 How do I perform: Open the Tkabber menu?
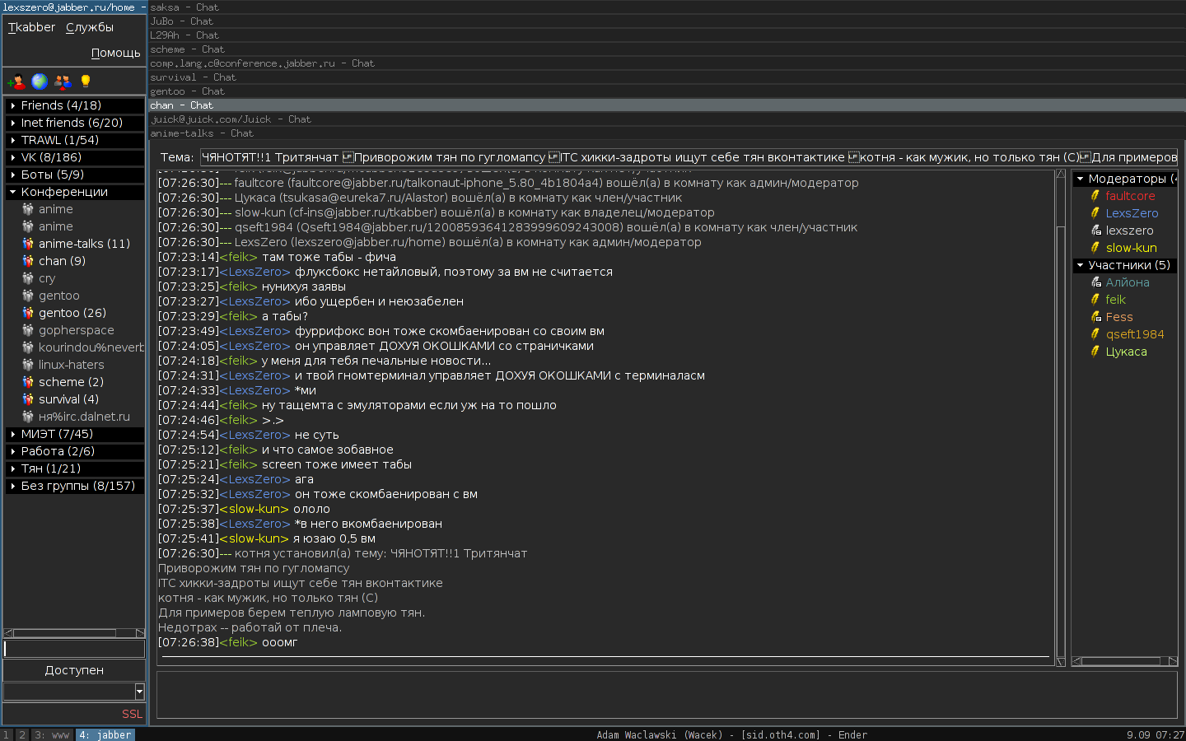point(31,27)
